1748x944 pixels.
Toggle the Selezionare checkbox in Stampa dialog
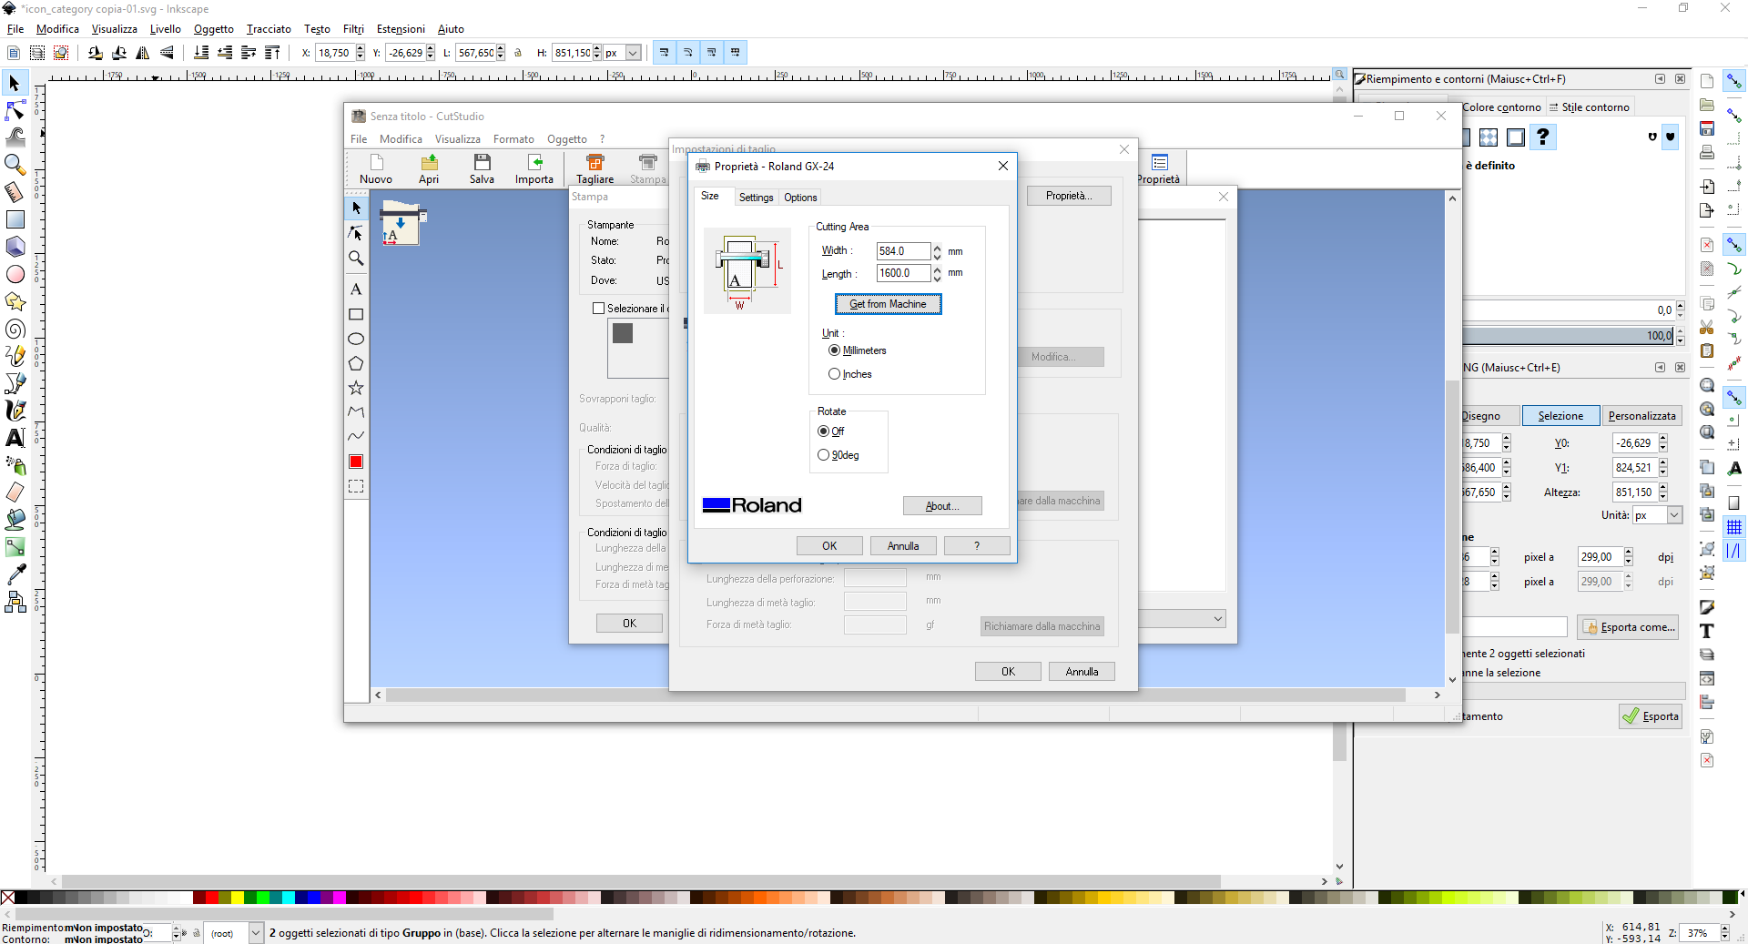[x=598, y=309]
